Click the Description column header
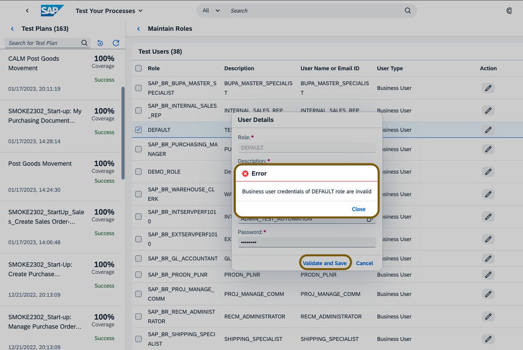The image size is (523, 350). point(239,68)
